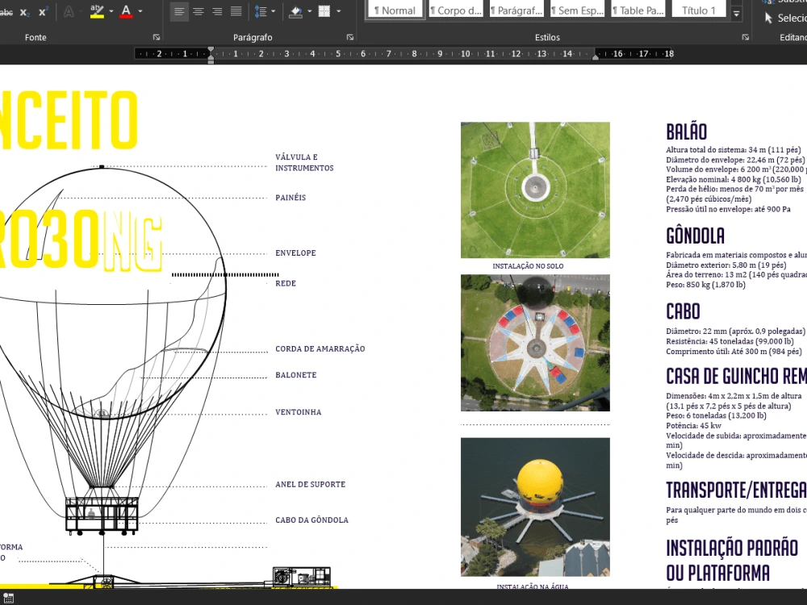Open shading color dropdown arrow
The width and height of the screenshot is (807, 605).
click(309, 11)
